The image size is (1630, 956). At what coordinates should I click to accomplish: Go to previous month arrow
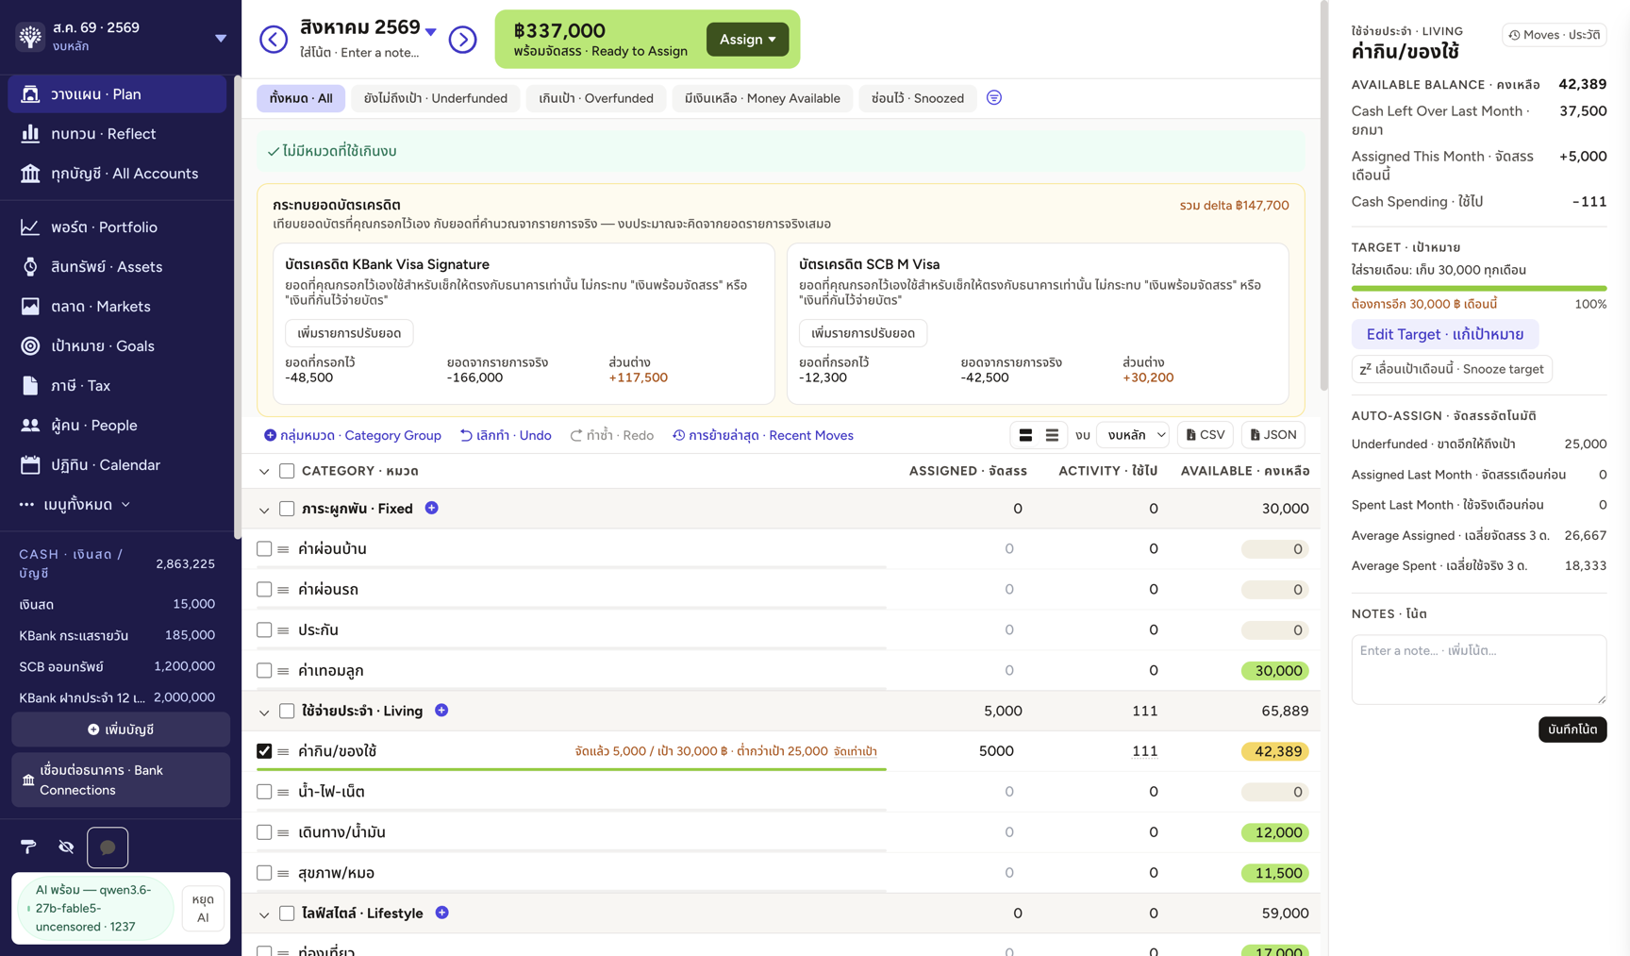274,40
